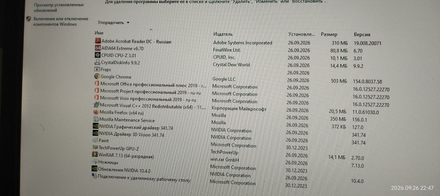Select CrystalDiskInfo 9.9.2 entry
Image resolution: width=440 pixels, height=196 pixels.
(121, 63)
